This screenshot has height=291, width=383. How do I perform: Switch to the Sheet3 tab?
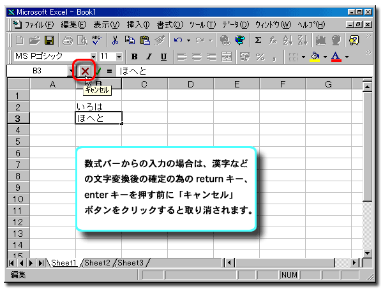click(x=130, y=263)
